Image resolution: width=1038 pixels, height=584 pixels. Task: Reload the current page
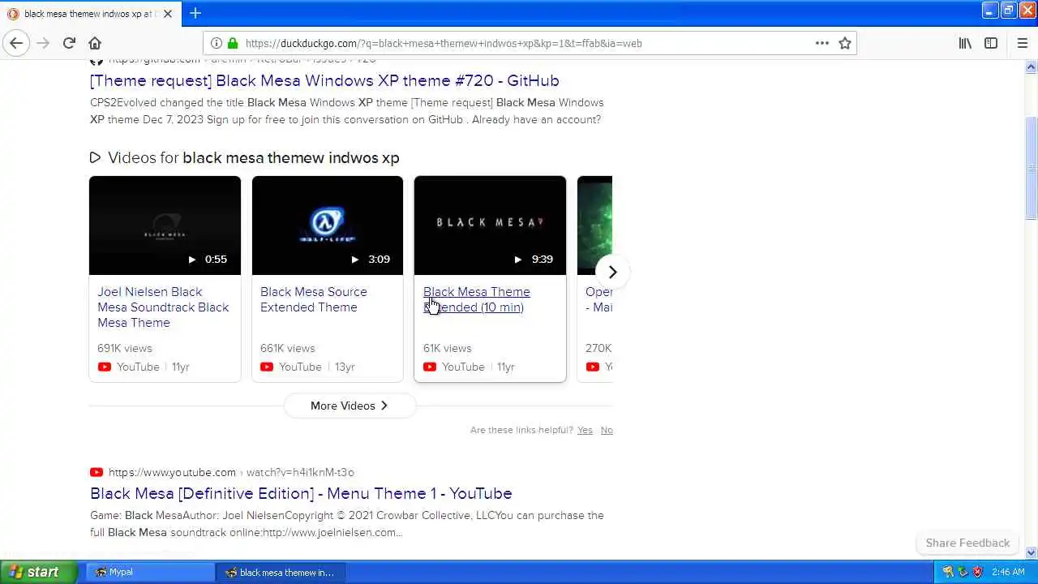click(x=69, y=43)
